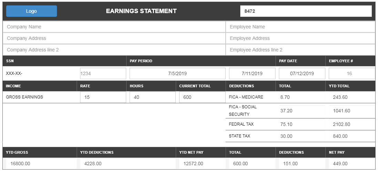The height and width of the screenshot is (173, 379).
Task: Click the Hours input showing 40
Action: (x=152, y=97)
